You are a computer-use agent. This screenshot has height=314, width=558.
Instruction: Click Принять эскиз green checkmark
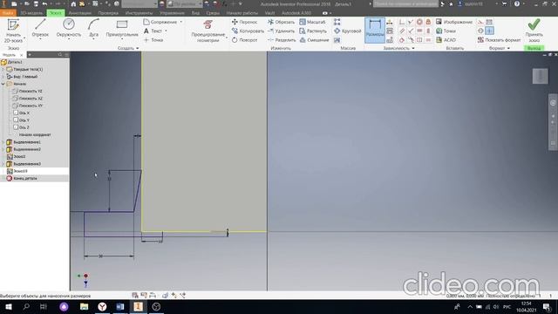tap(534, 30)
